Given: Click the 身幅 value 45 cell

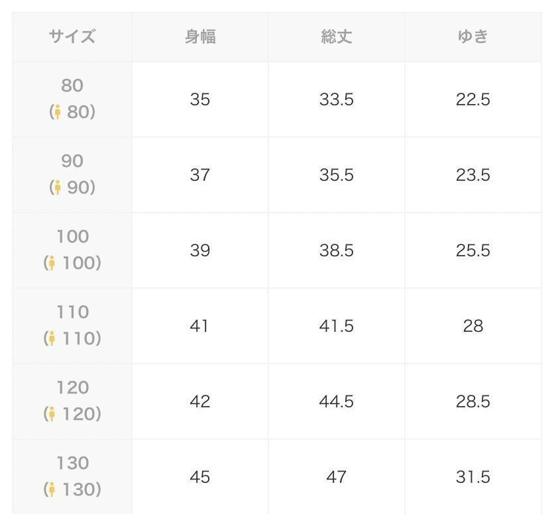Looking at the screenshot, I should pos(200,477).
